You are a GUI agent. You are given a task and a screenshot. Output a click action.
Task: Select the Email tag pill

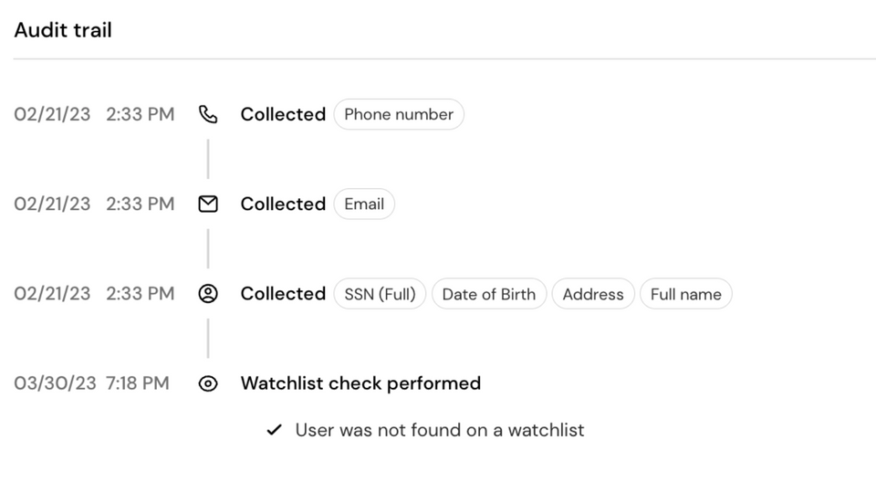(364, 204)
